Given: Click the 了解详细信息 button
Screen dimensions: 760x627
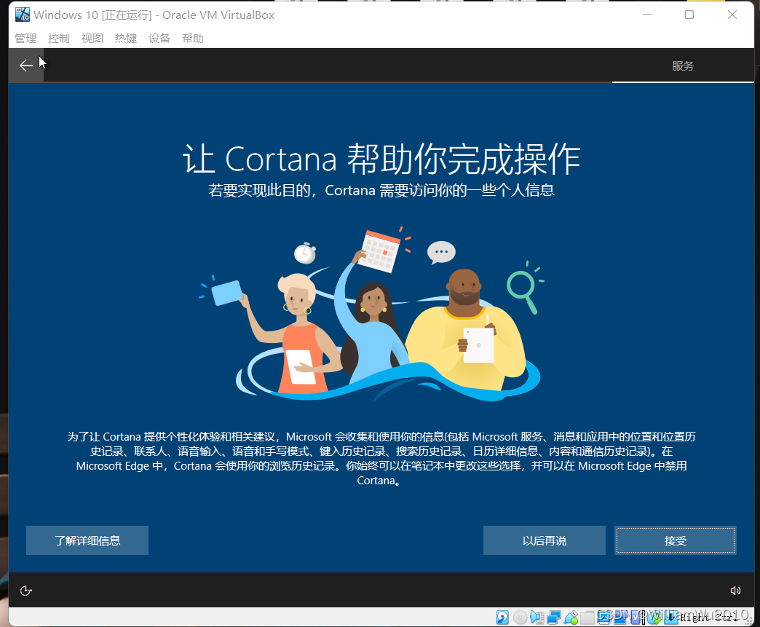Looking at the screenshot, I should (87, 540).
